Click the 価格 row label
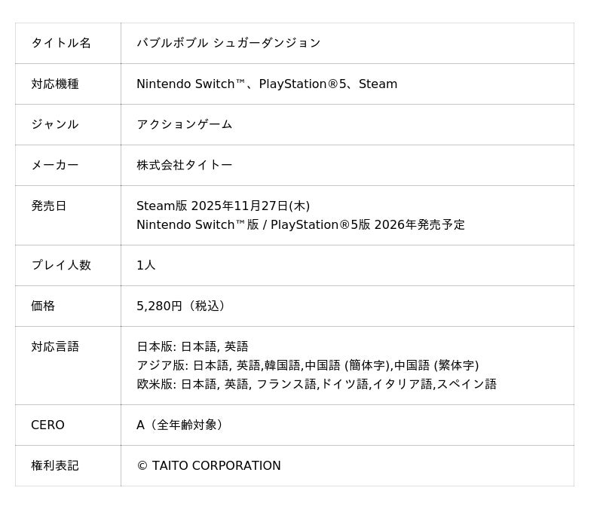Image resolution: width=603 pixels, height=509 pixels. [x=43, y=306]
